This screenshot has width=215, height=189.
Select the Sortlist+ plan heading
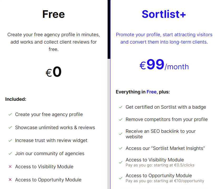pos(164,14)
